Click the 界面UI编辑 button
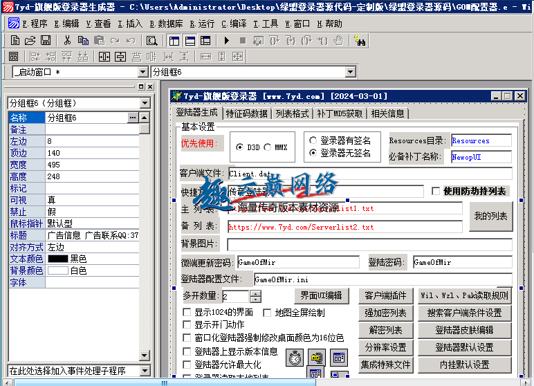This screenshot has height=386, width=534. pyautogui.click(x=320, y=295)
